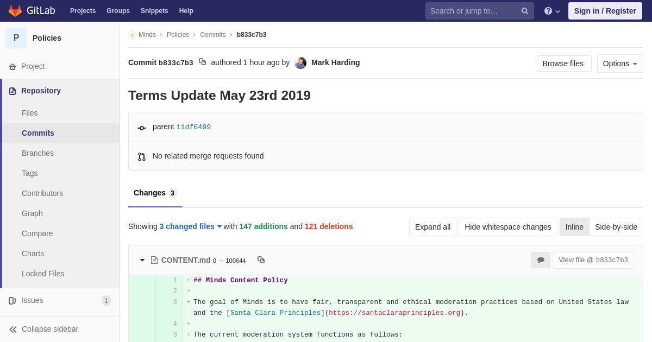Click the Browse files button
Image resolution: width=652 pixels, height=342 pixels.
pos(564,64)
